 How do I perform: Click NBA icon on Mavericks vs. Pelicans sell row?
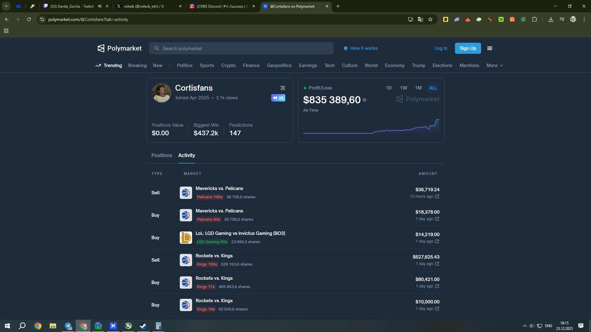[x=186, y=193]
